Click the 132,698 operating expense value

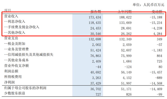tap(95, 39)
